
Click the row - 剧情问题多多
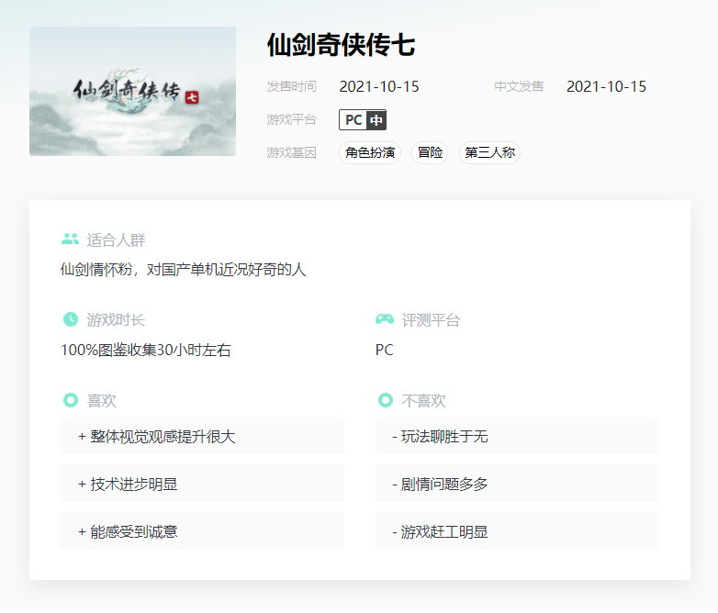[518, 484]
